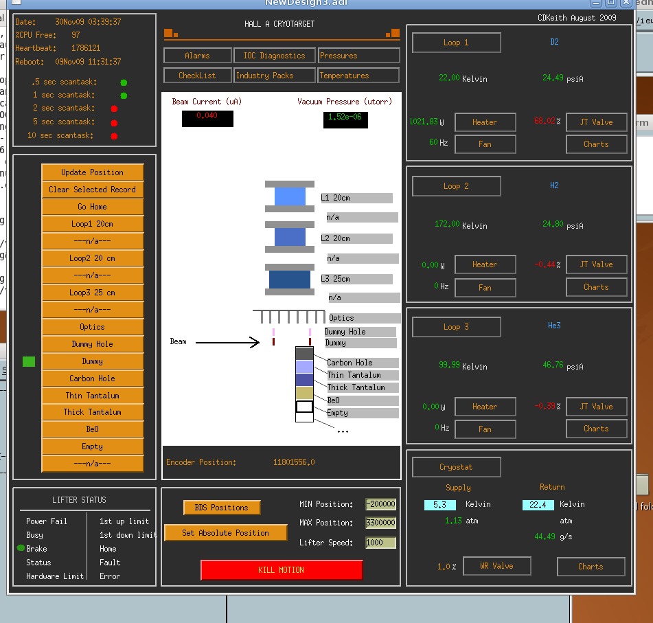Click the Cryostat Return temperature 22.4 field
This screenshot has height=623, width=653.
pyautogui.click(x=538, y=505)
